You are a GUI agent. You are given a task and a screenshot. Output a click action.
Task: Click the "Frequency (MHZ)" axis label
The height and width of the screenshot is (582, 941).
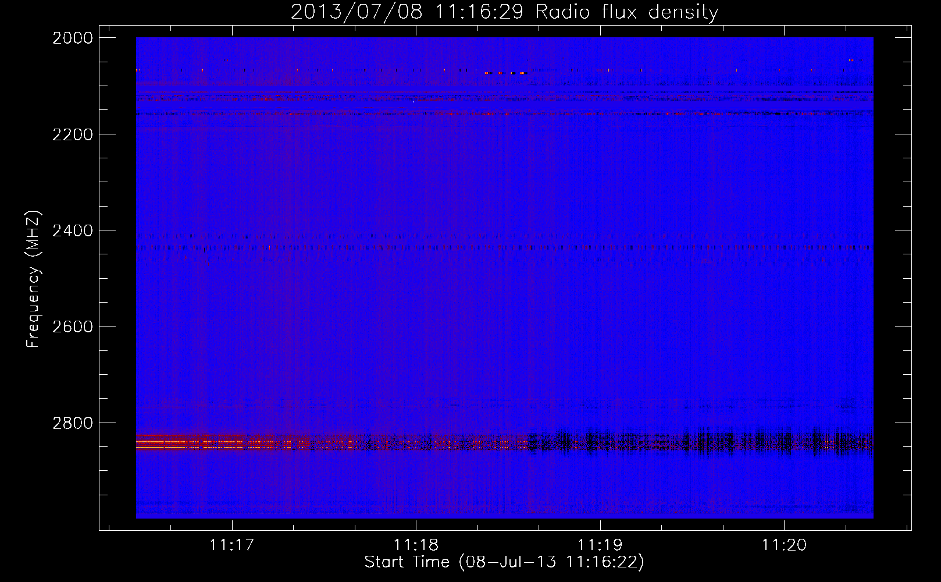tap(33, 279)
